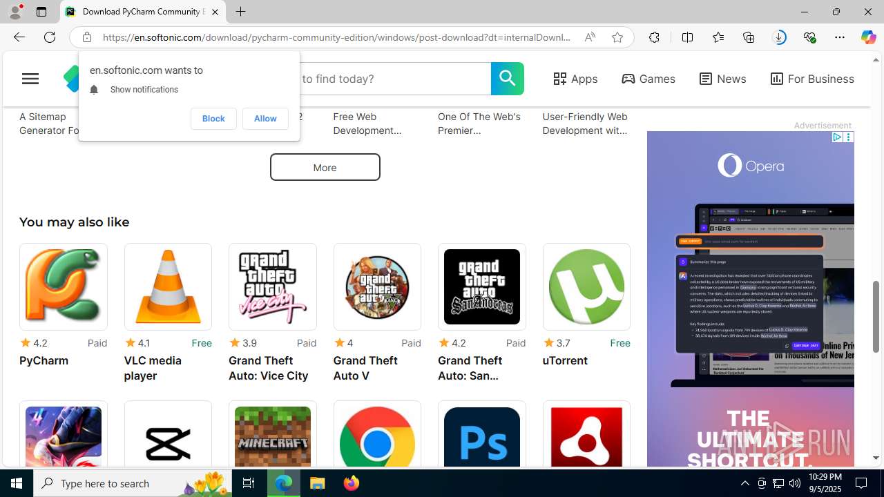Screen dimensions: 884x497
Task: Click the Softonic search magnifier button
Action: (508, 79)
